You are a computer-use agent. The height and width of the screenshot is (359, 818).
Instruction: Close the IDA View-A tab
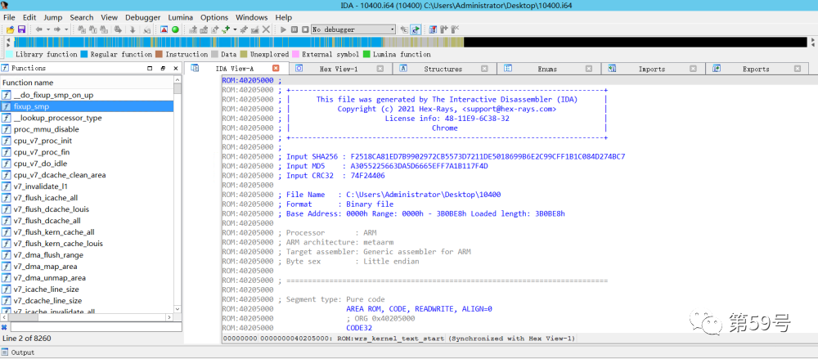[276, 69]
